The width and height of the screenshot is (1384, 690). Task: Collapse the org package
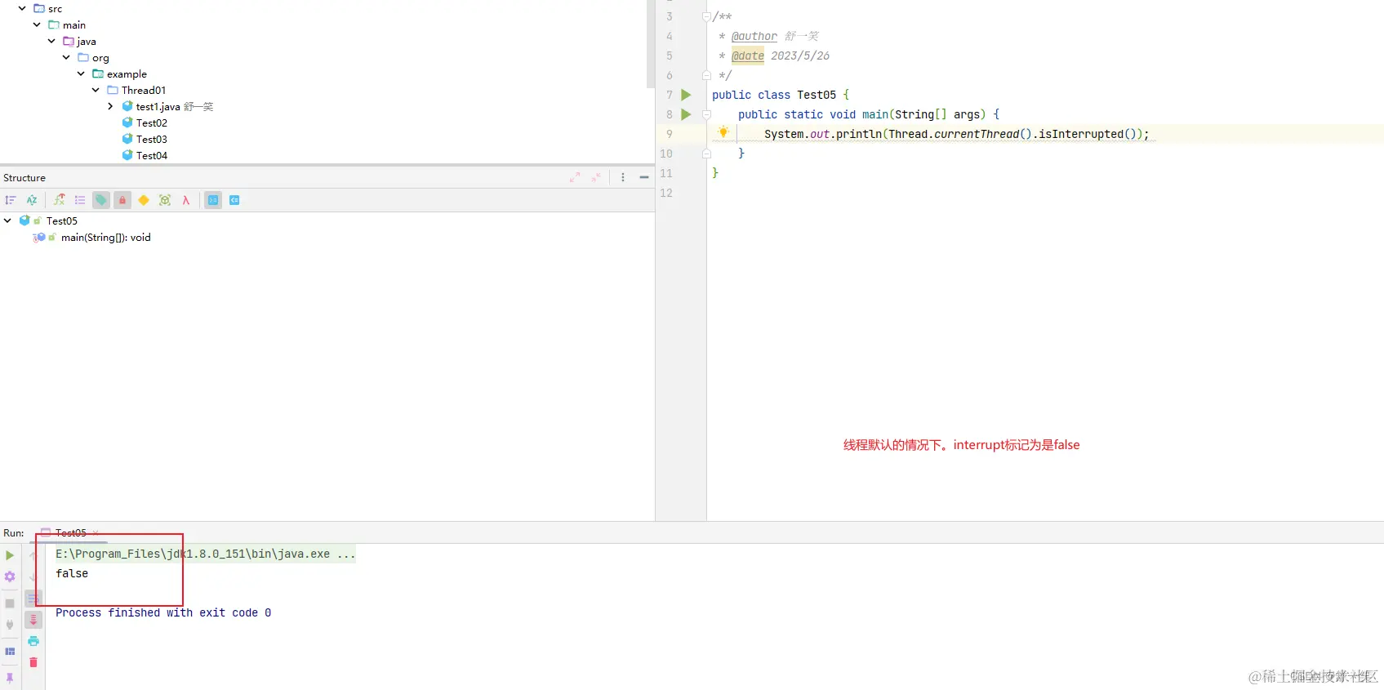(x=66, y=57)
